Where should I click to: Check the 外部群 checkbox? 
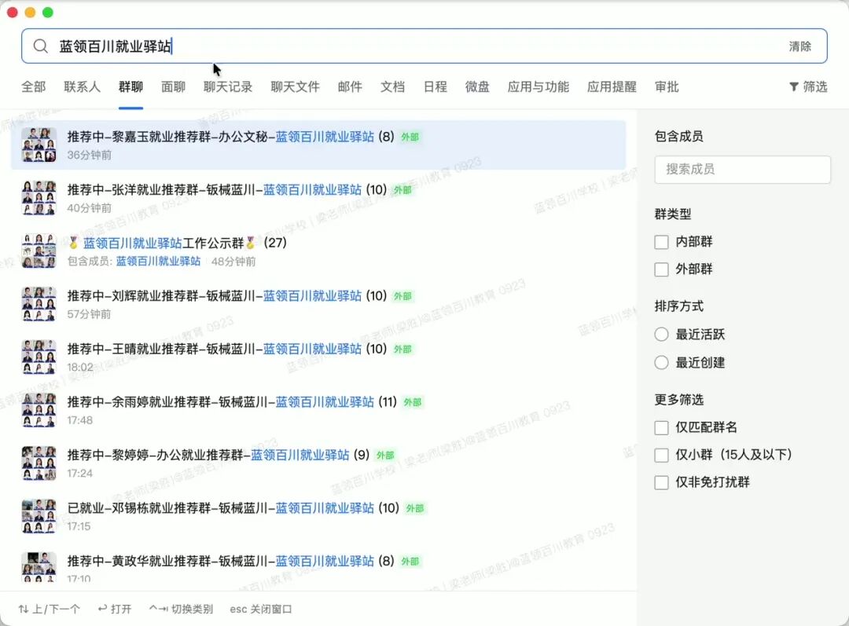click(661, 269)
